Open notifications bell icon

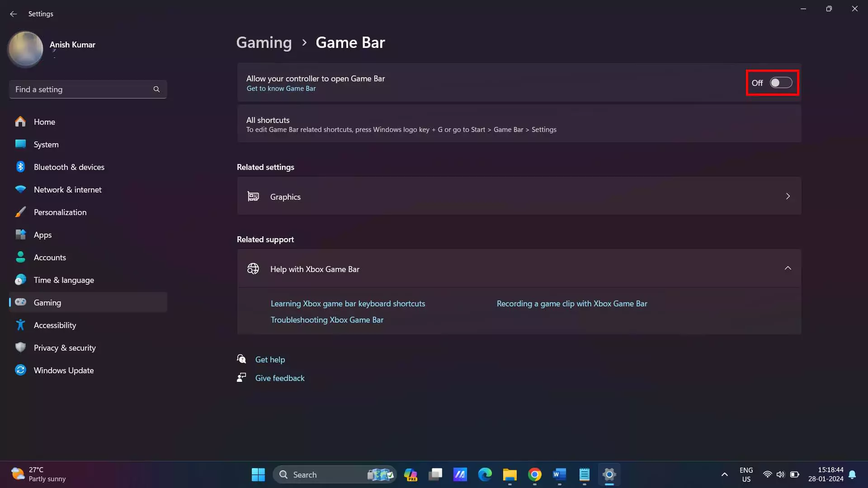852,474
